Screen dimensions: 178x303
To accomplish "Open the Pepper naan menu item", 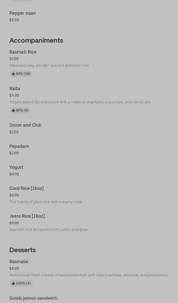I will coord(23,13).
